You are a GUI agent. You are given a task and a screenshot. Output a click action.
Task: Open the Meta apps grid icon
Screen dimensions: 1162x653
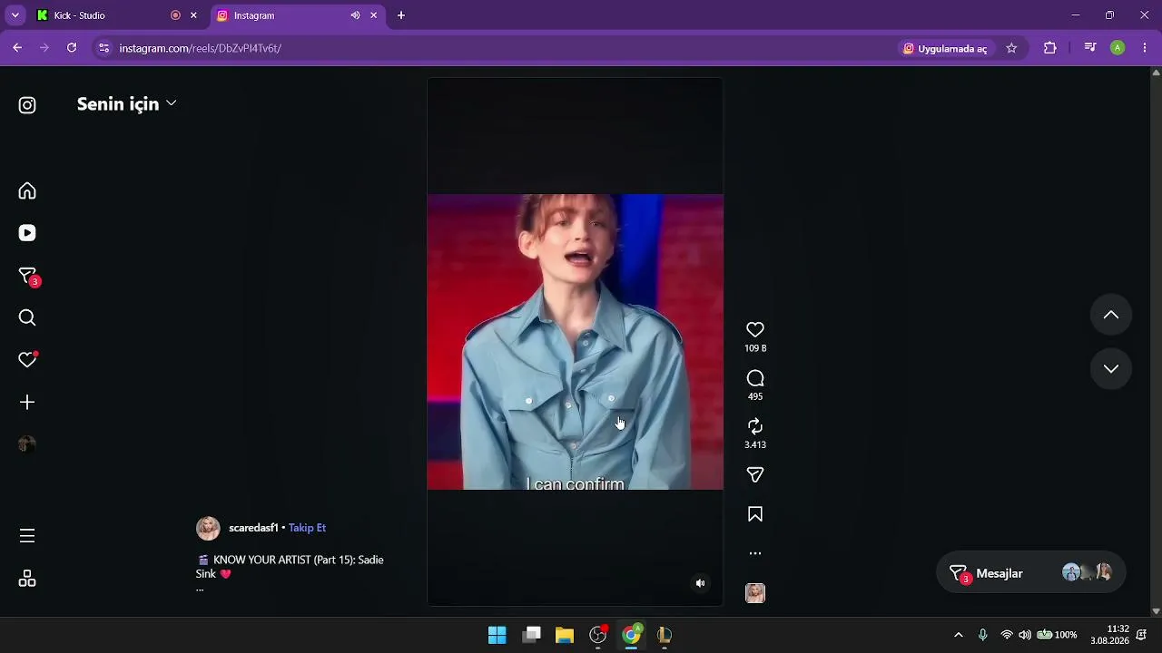[27, 579]
